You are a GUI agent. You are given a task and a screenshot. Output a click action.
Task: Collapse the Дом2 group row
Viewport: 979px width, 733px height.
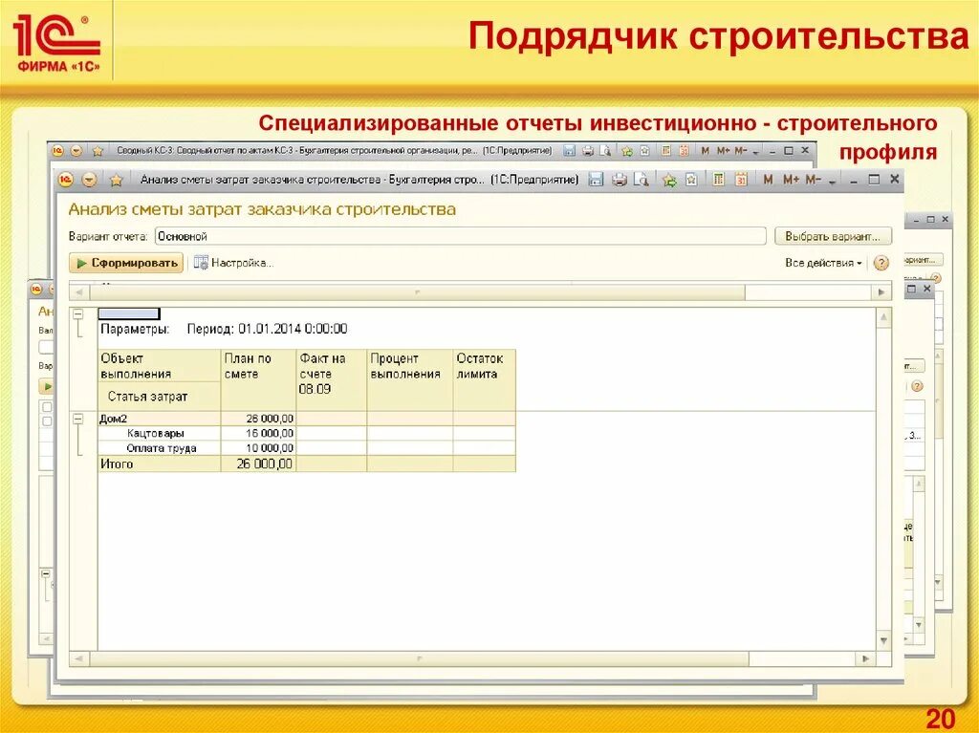pos(80,418)
